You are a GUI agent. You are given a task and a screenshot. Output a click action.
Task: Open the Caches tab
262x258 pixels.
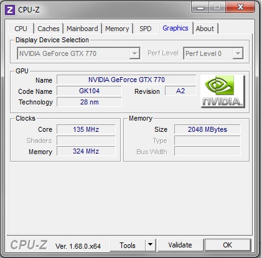[49, 29]
